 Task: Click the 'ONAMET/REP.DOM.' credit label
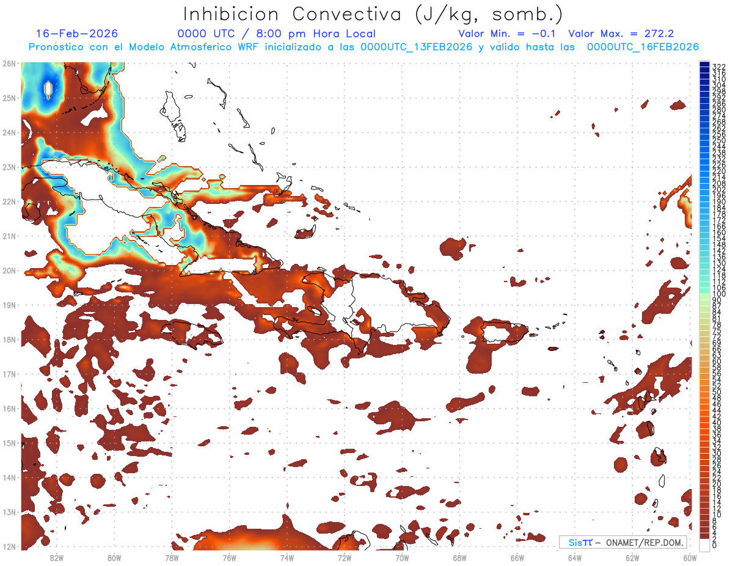click(x=644, y=542)
